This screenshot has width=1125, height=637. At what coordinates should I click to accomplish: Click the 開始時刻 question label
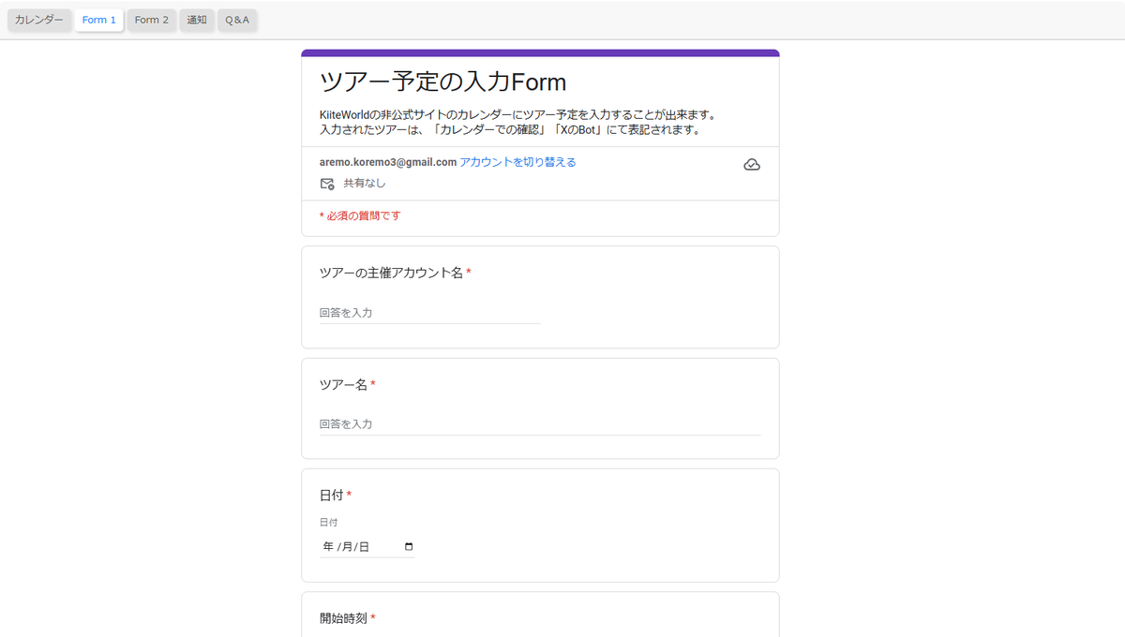click(x=343, y=617)
